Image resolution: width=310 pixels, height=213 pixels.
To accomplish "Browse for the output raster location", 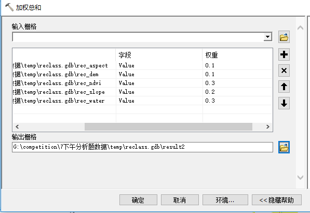I will click(x=284, y=147).
